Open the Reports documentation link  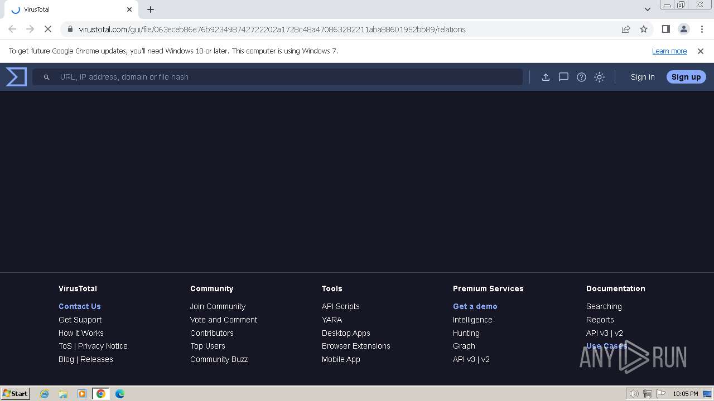(600, 320)
